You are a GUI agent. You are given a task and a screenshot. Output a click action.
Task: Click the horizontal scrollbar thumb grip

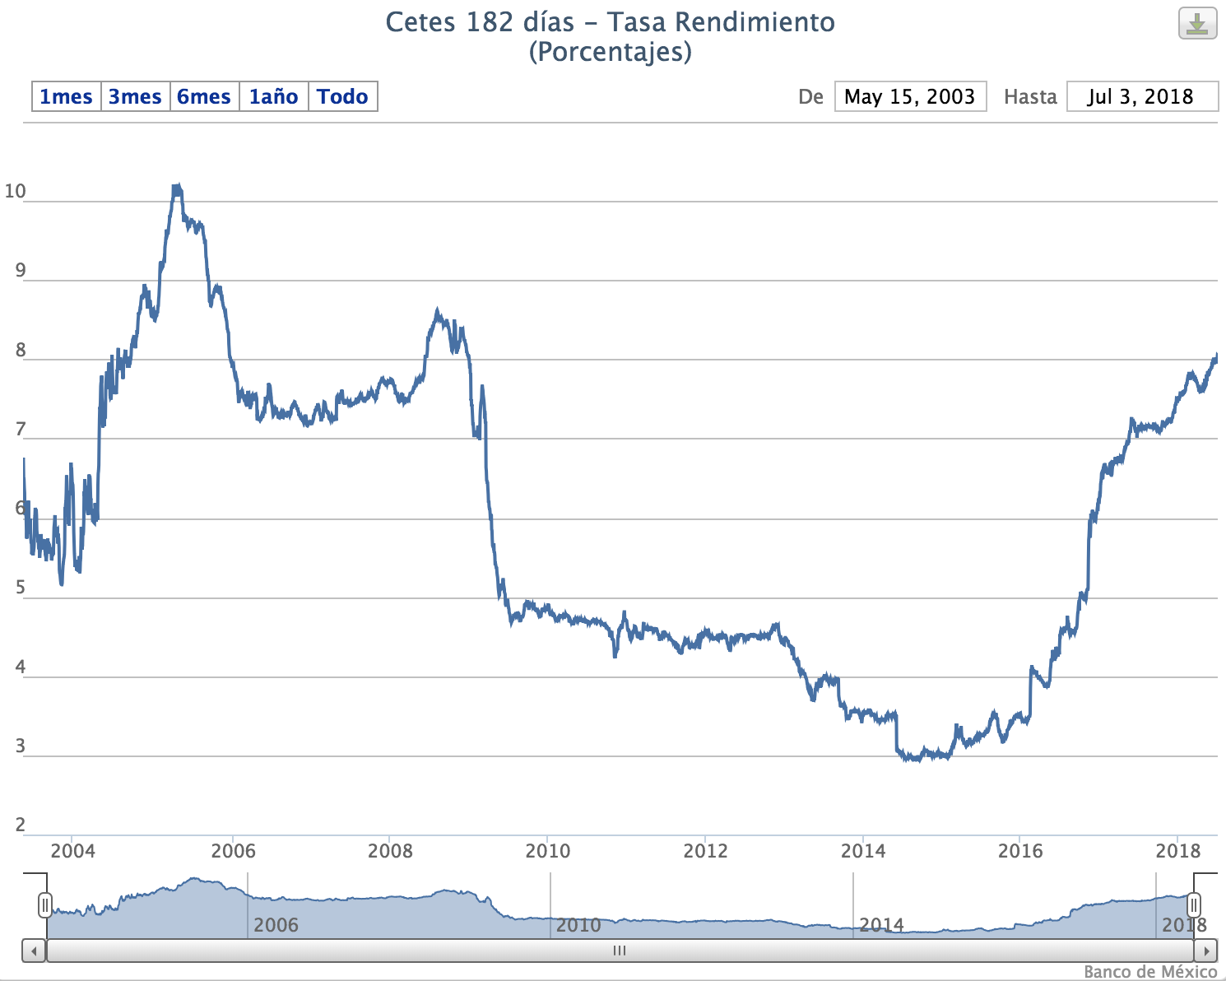click(620, 951)
